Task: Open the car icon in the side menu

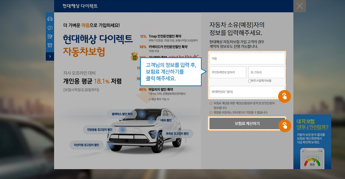Action: pyautogui.click(x=50, y=19)
